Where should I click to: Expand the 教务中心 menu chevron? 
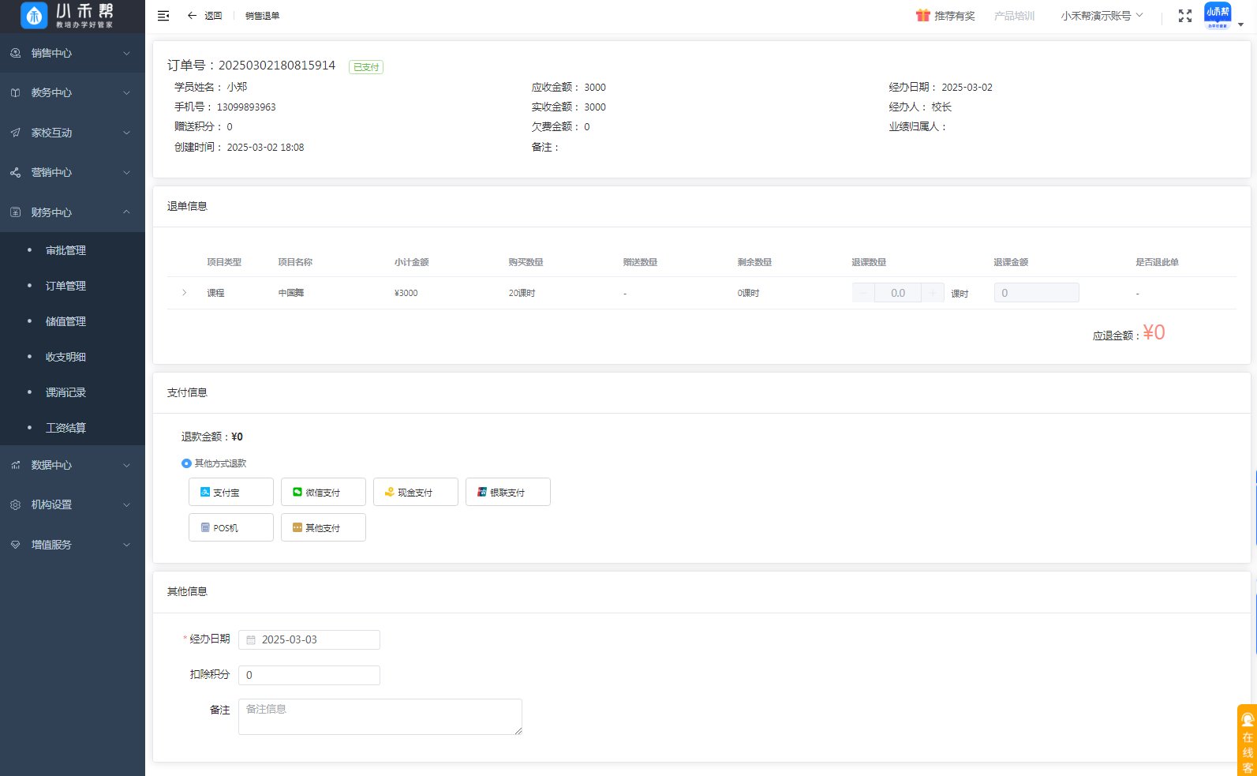tap(127, 92)
